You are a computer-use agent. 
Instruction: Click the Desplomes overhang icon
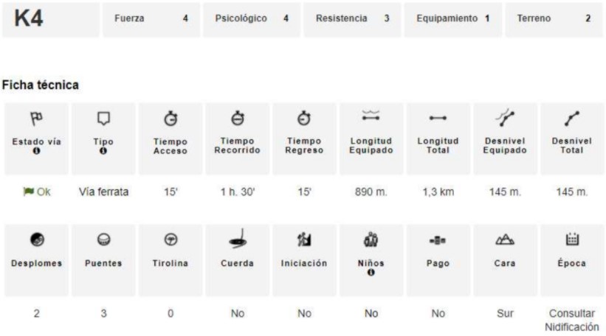coord(35,239)
